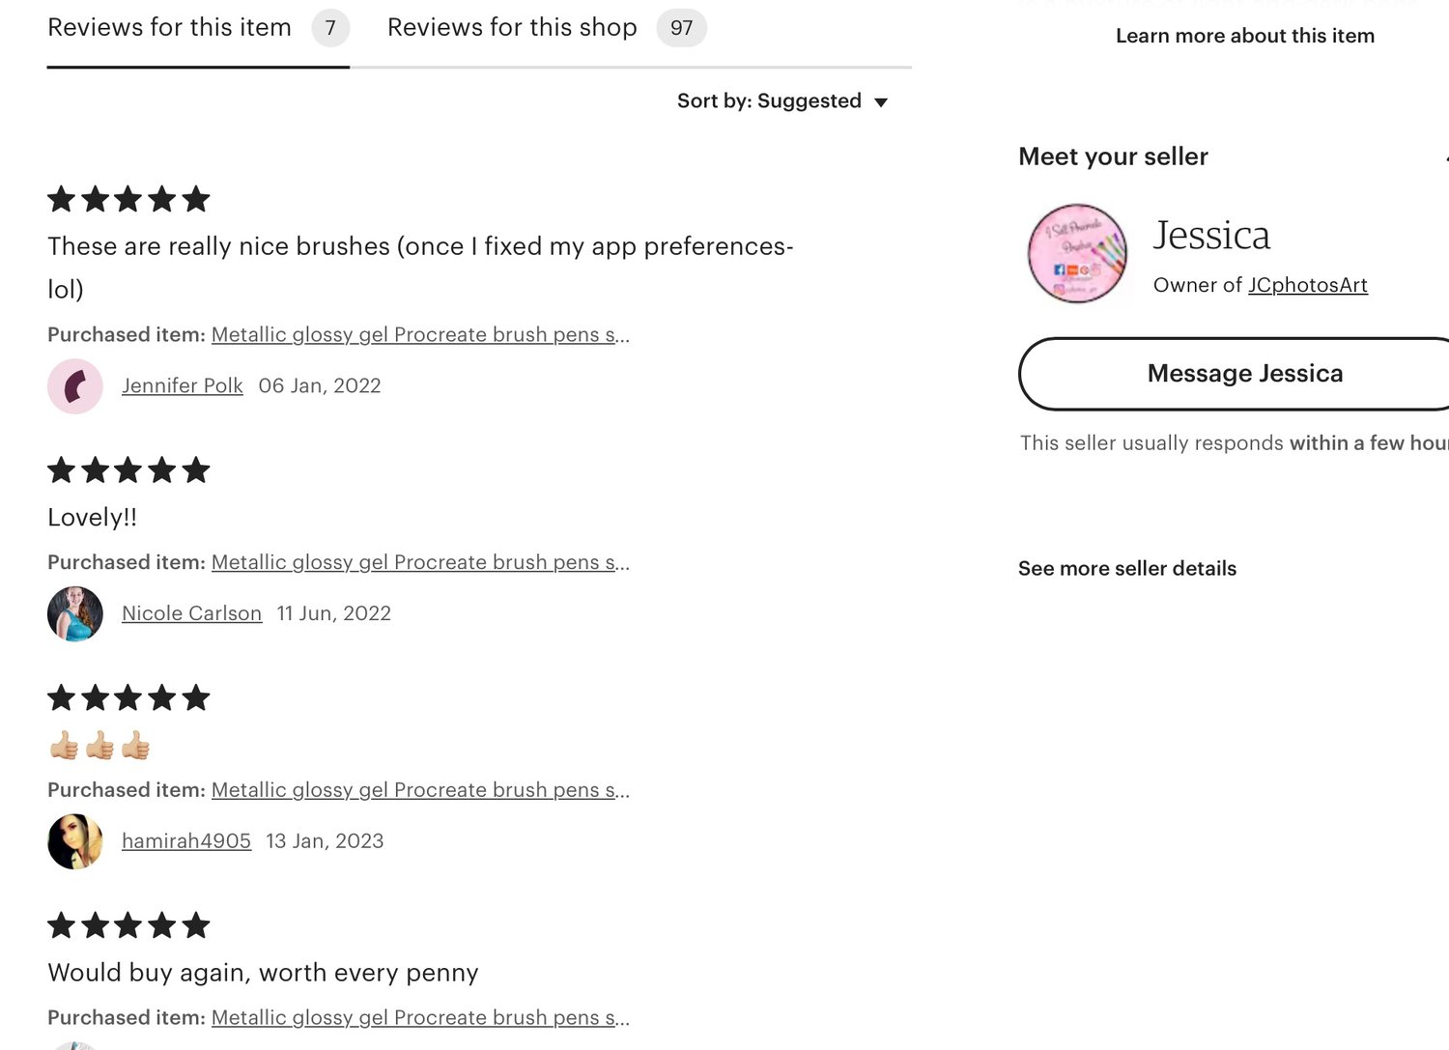Click Jessica's seller shop logo
Image resolution: width=1449 pixels, height=1050 pixels.
[x=1077, y=253]
